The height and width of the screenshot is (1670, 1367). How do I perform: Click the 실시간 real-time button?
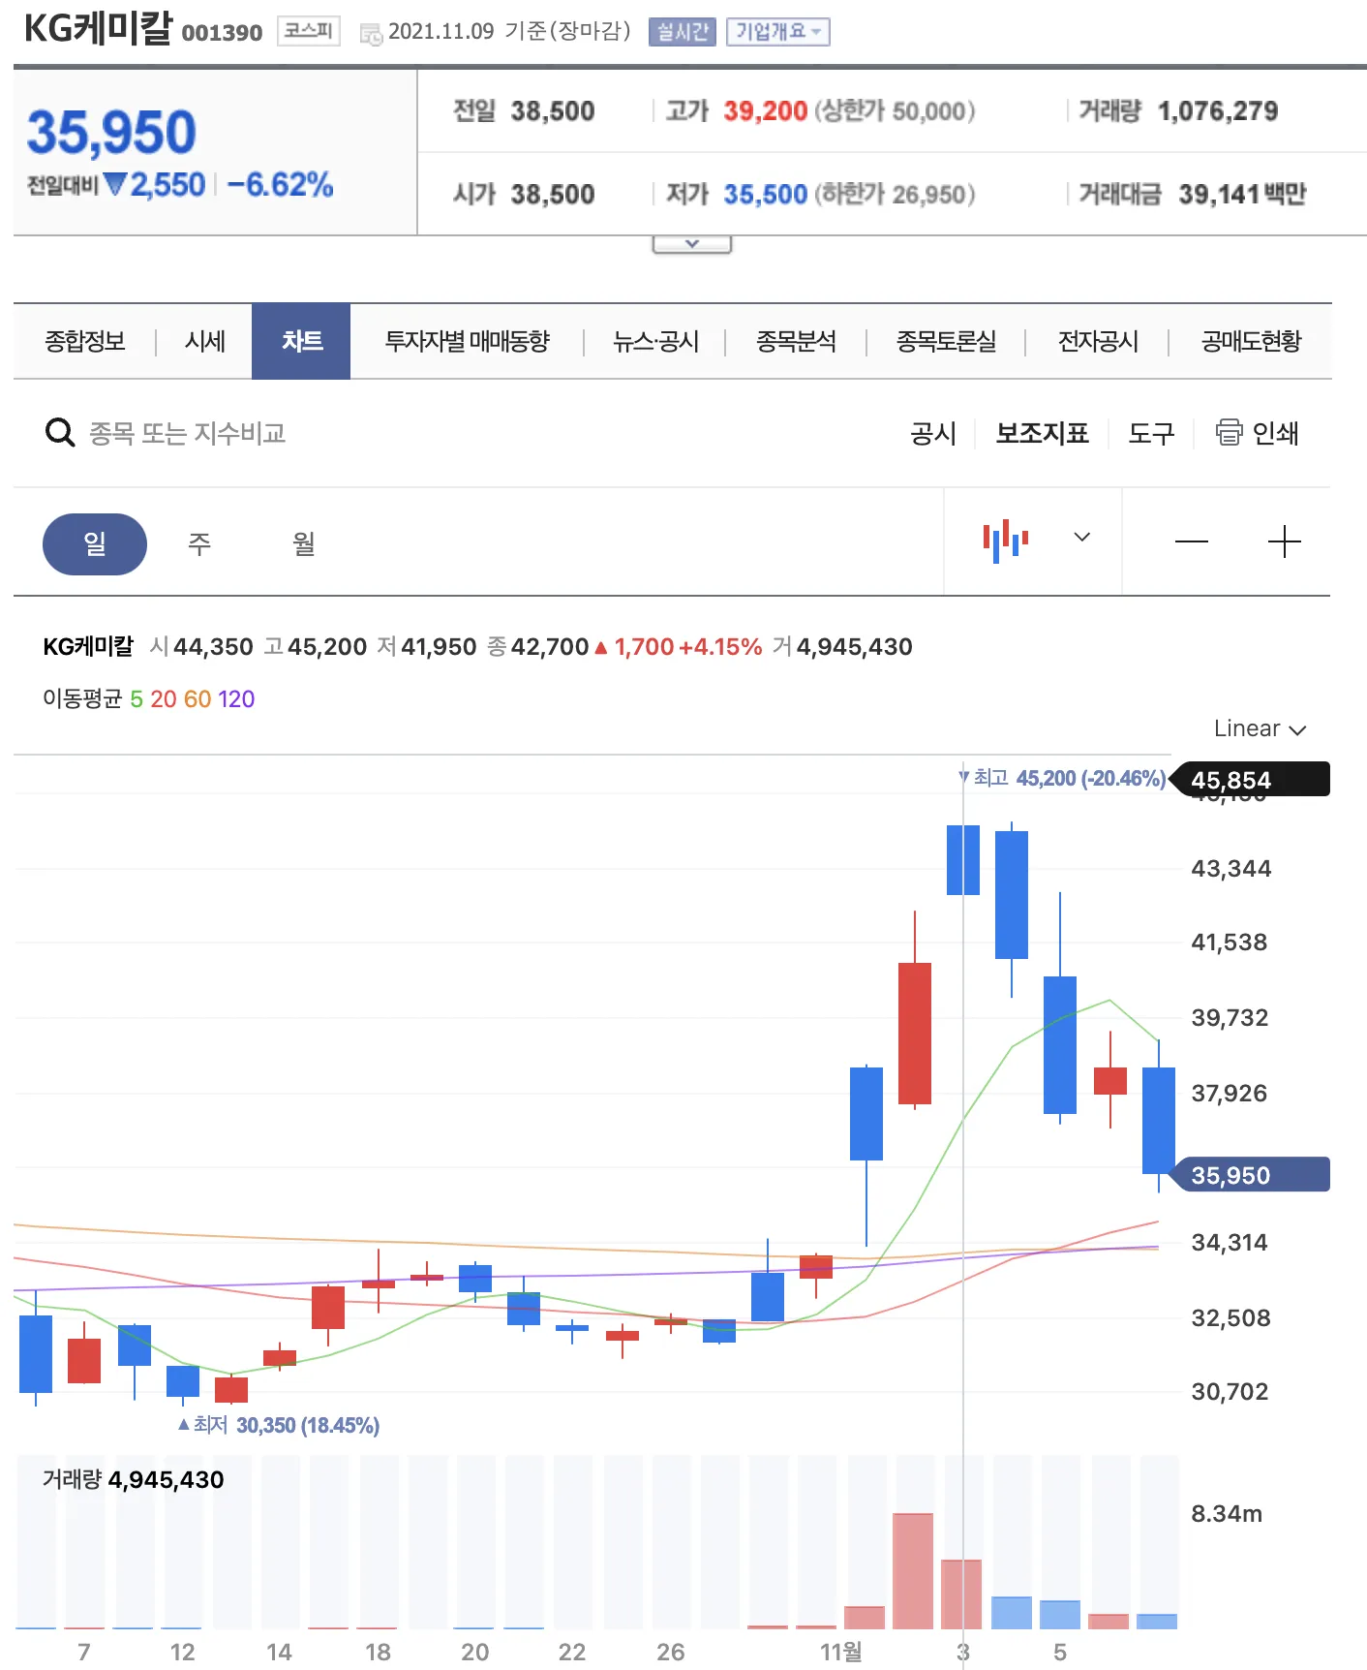(683, 32)
